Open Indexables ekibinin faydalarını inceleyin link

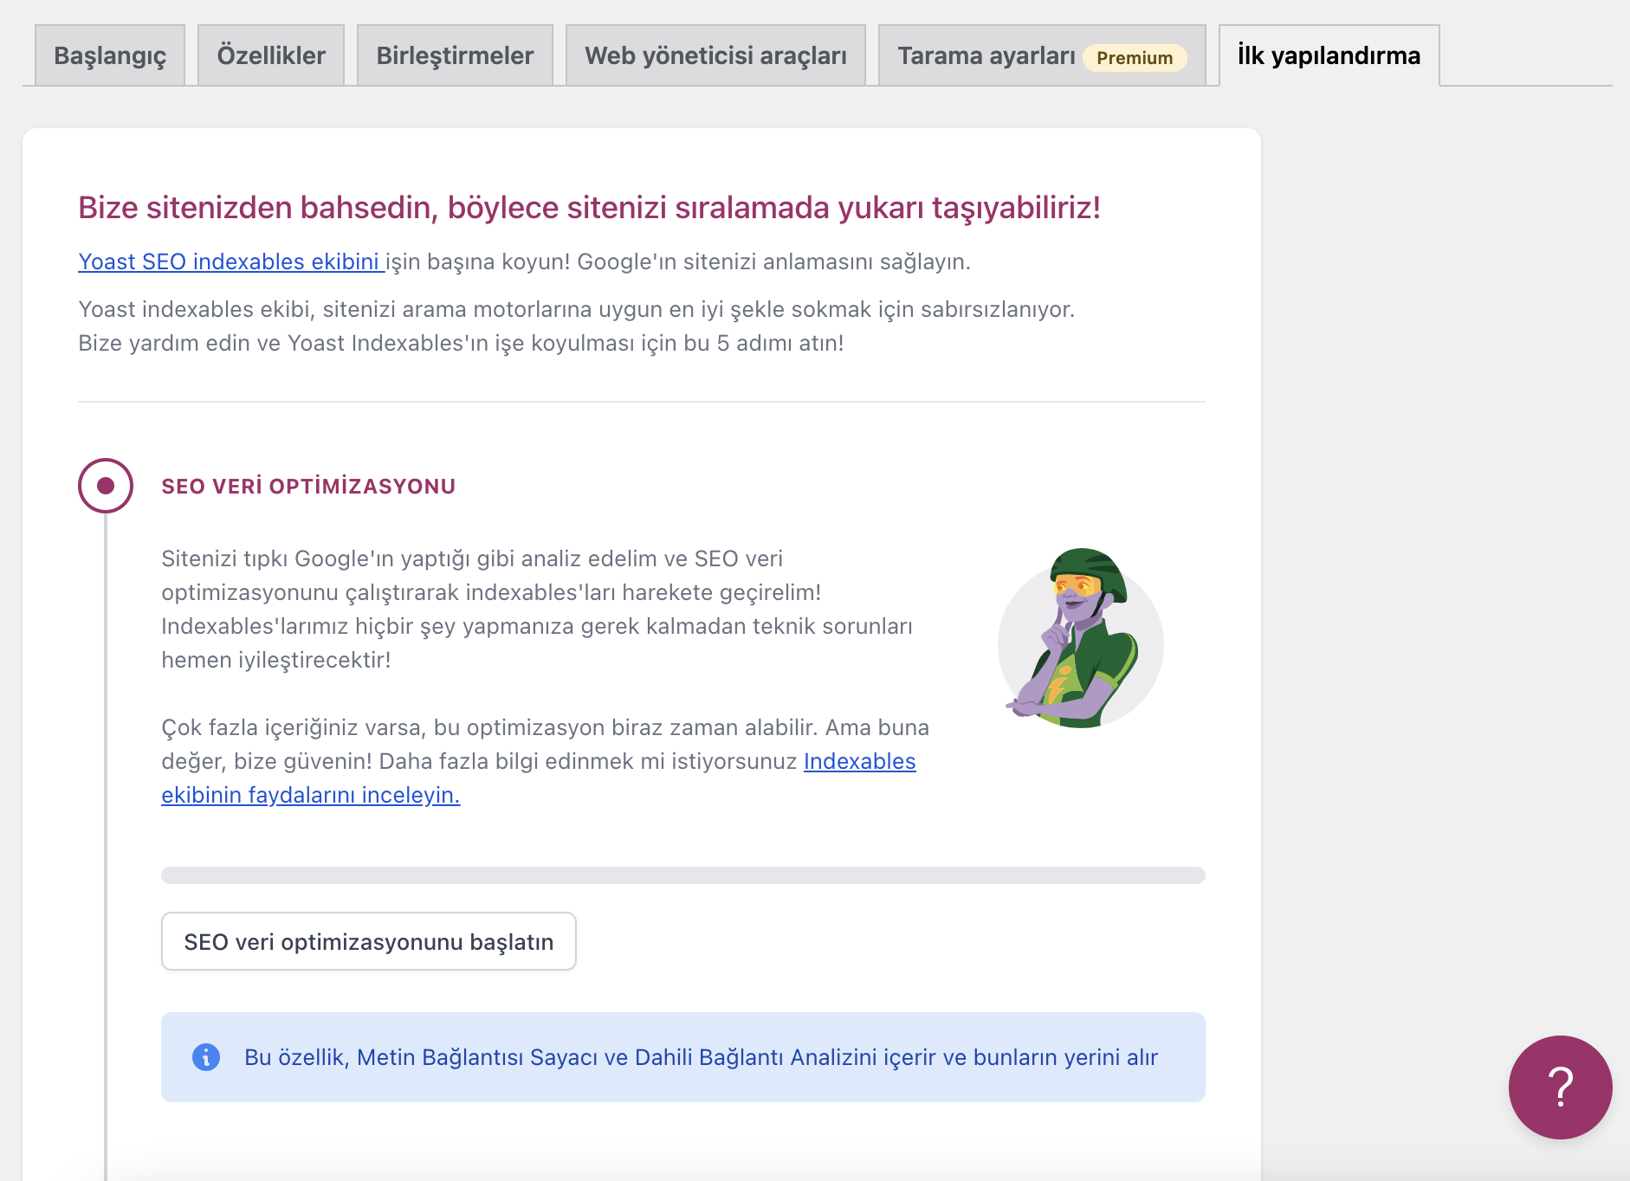coord(539,778)
